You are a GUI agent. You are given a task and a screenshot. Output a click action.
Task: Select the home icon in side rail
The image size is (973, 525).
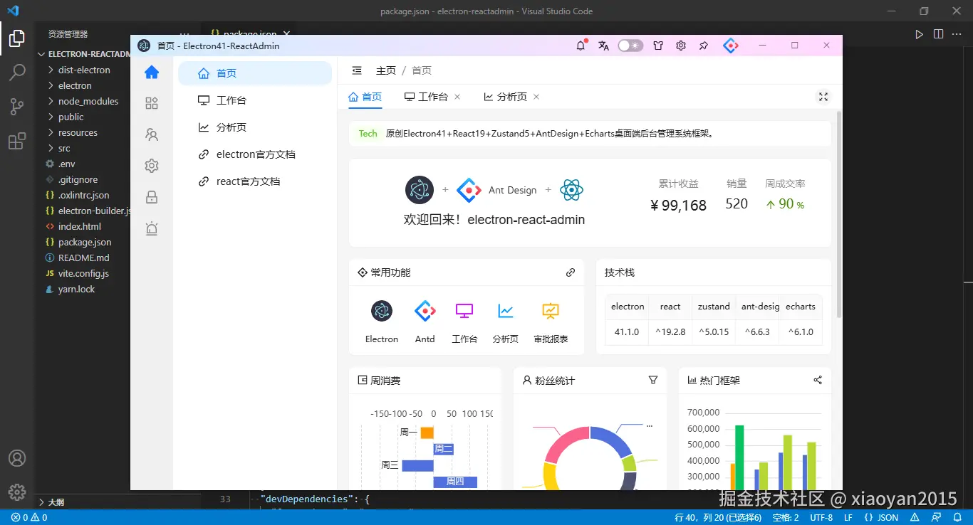click(x=152, y=72)
